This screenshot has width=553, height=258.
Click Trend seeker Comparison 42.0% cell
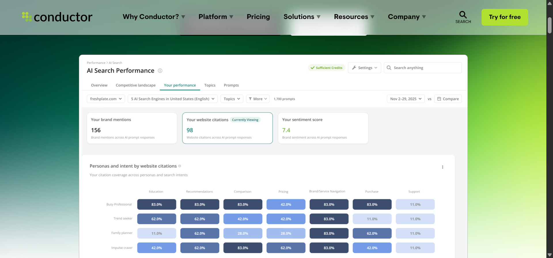click(x=243, y=219)
